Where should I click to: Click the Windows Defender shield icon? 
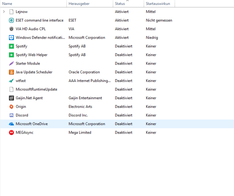click(11, 38)
